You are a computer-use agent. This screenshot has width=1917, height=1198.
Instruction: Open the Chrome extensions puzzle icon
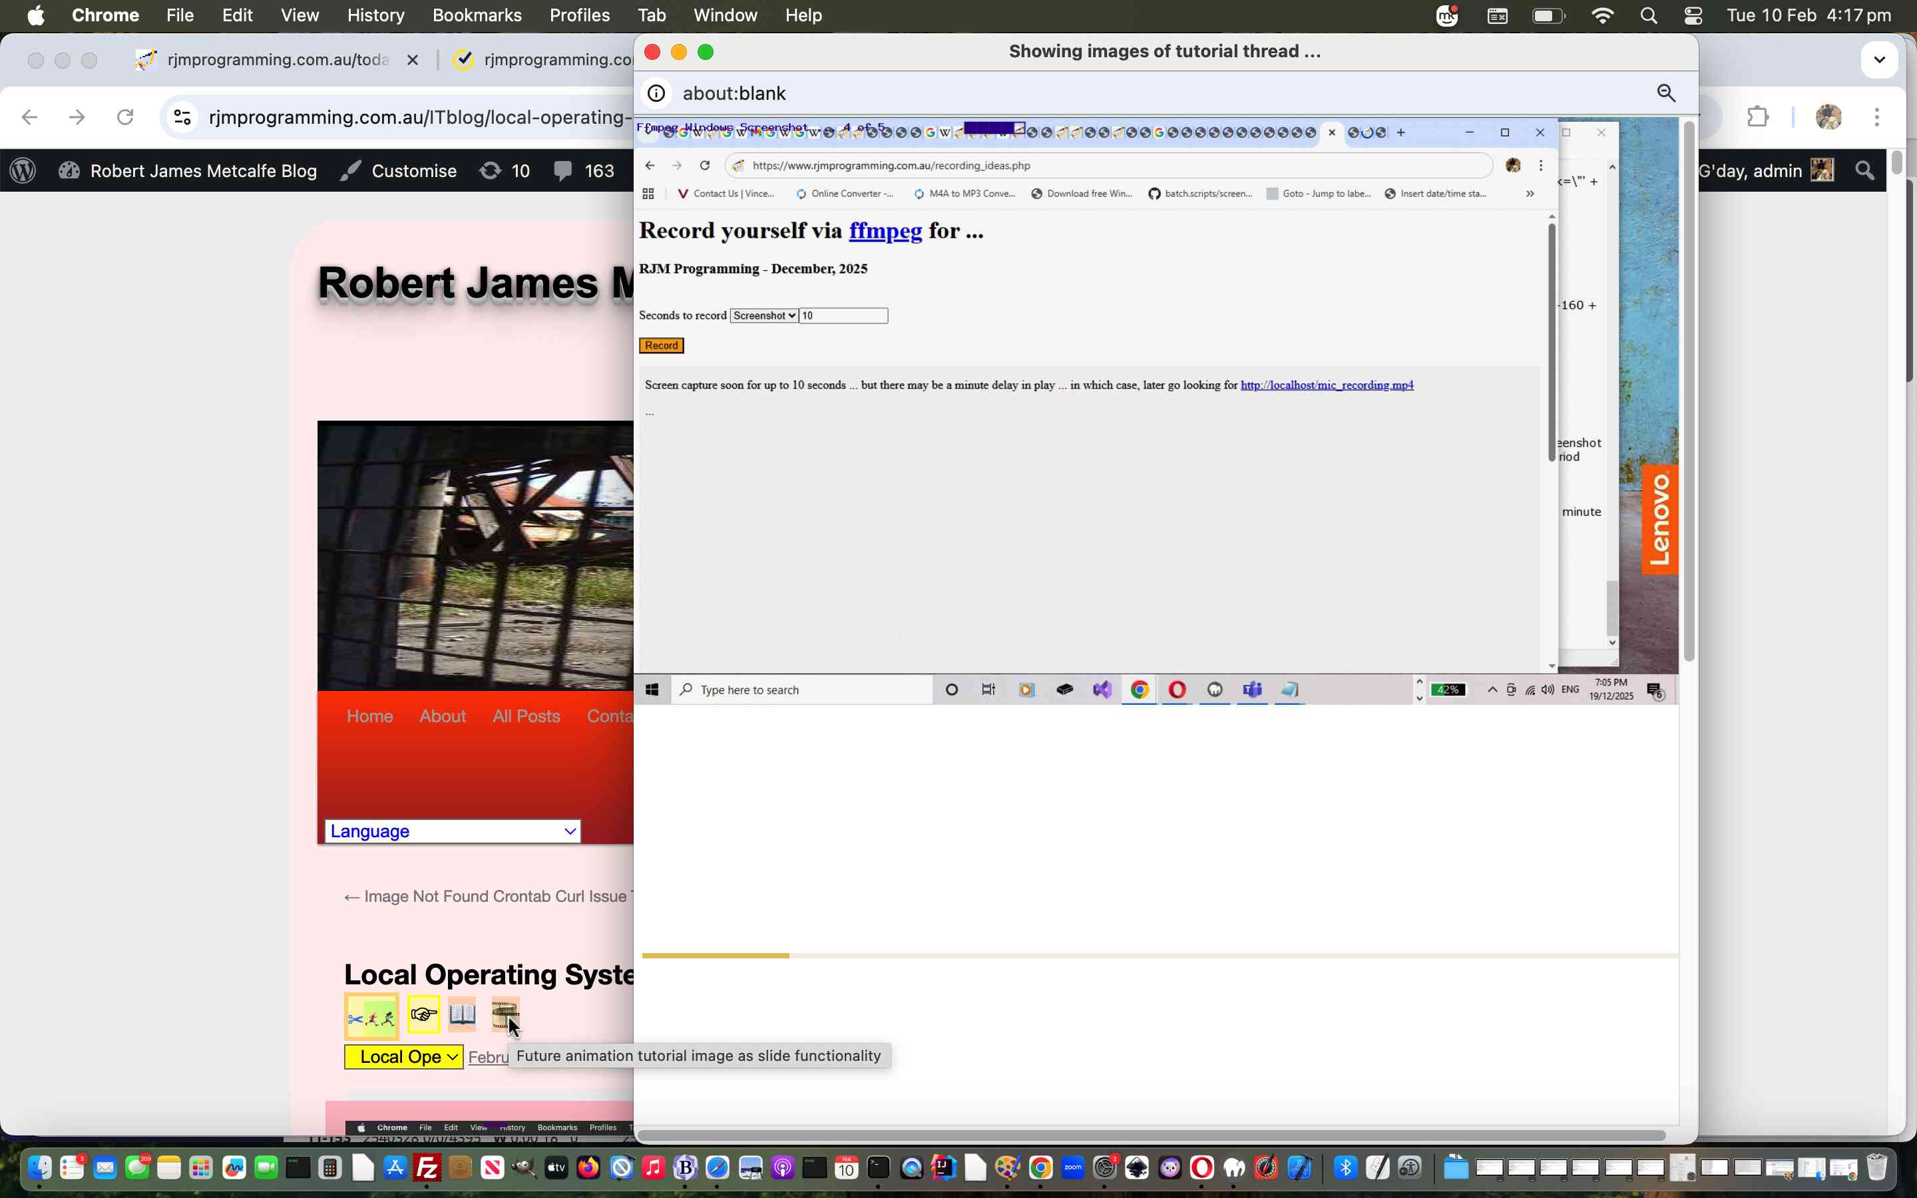coord(1758,117)
